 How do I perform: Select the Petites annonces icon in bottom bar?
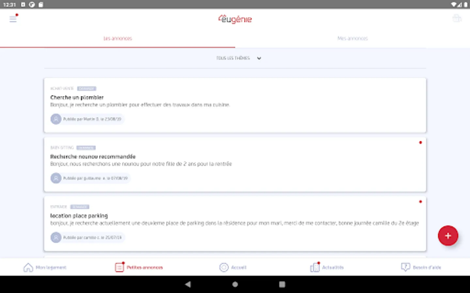(x=119, y=267)
